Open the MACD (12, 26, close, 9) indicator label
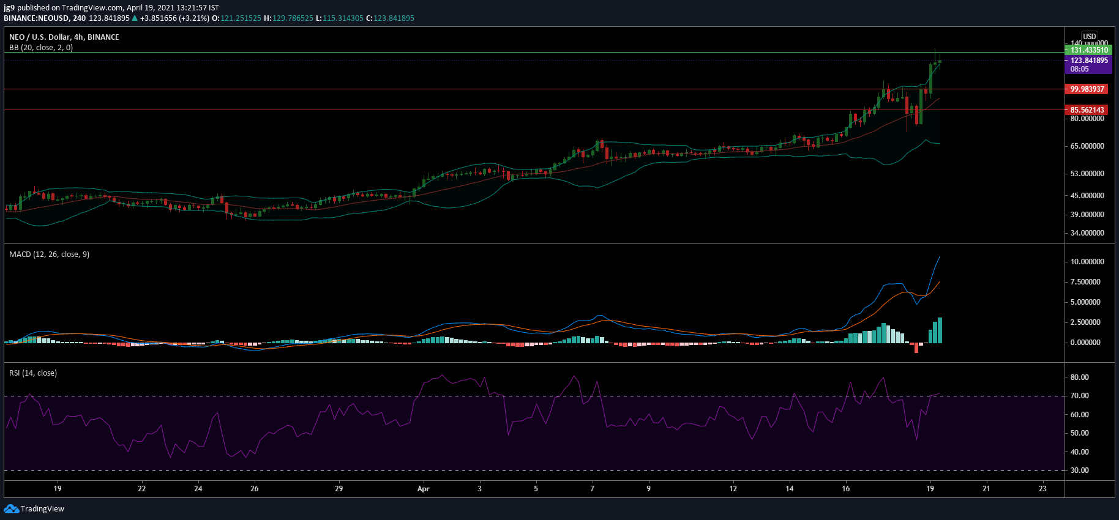 [x=49, y=254]
